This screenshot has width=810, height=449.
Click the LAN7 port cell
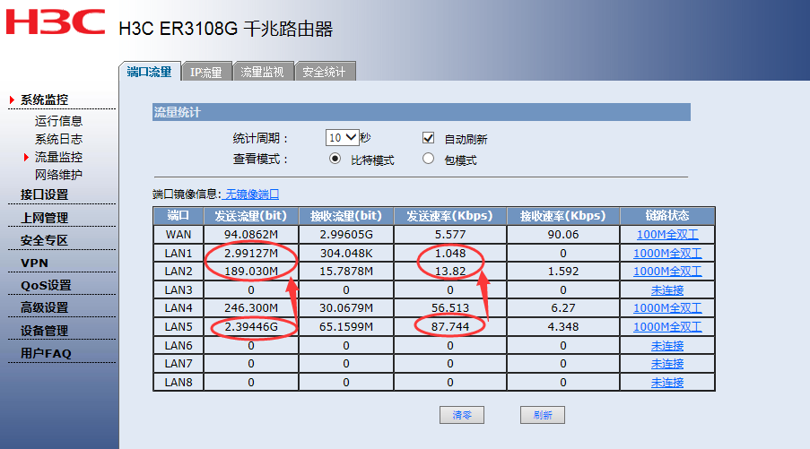(179, 364)
